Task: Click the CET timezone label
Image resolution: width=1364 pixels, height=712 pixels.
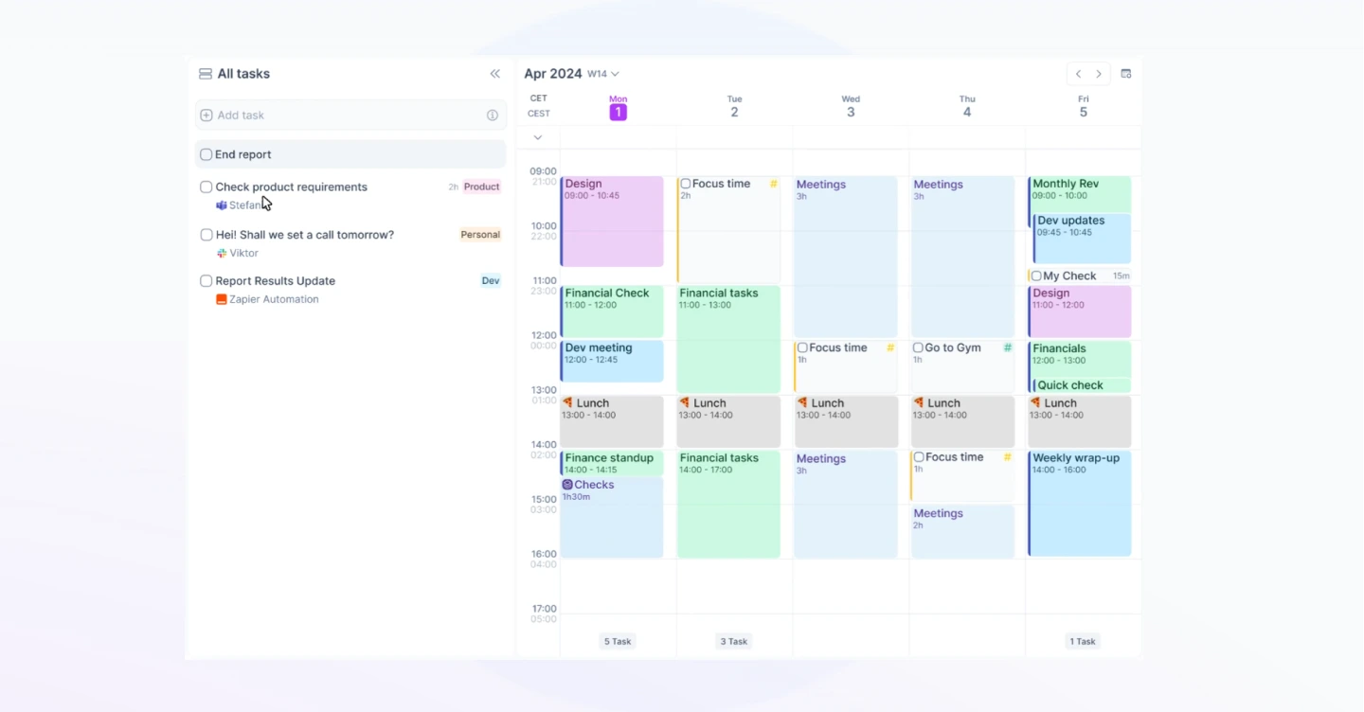Action: click(x=538, y=98)
